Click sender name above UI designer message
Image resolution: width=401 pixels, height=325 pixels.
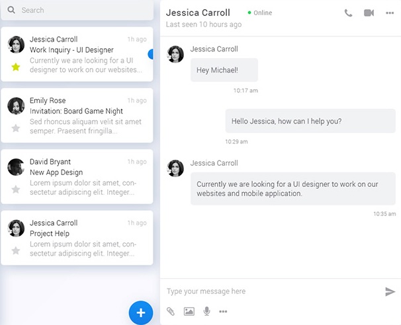coord(214,163)
